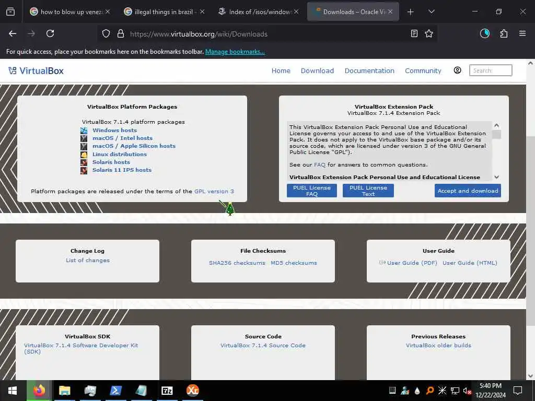Open 7-Zip from the taskbar

pos(167,391)
